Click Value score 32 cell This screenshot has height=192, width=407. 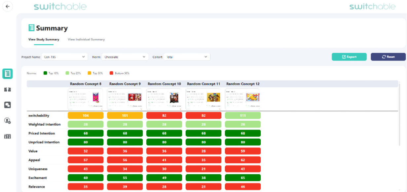click(86, 151)
